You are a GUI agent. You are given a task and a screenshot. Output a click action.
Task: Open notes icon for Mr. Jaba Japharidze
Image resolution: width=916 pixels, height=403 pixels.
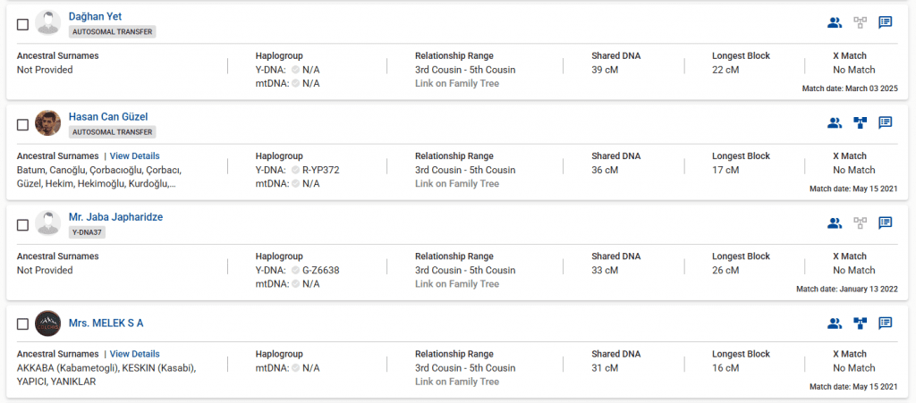coord(885,223)
